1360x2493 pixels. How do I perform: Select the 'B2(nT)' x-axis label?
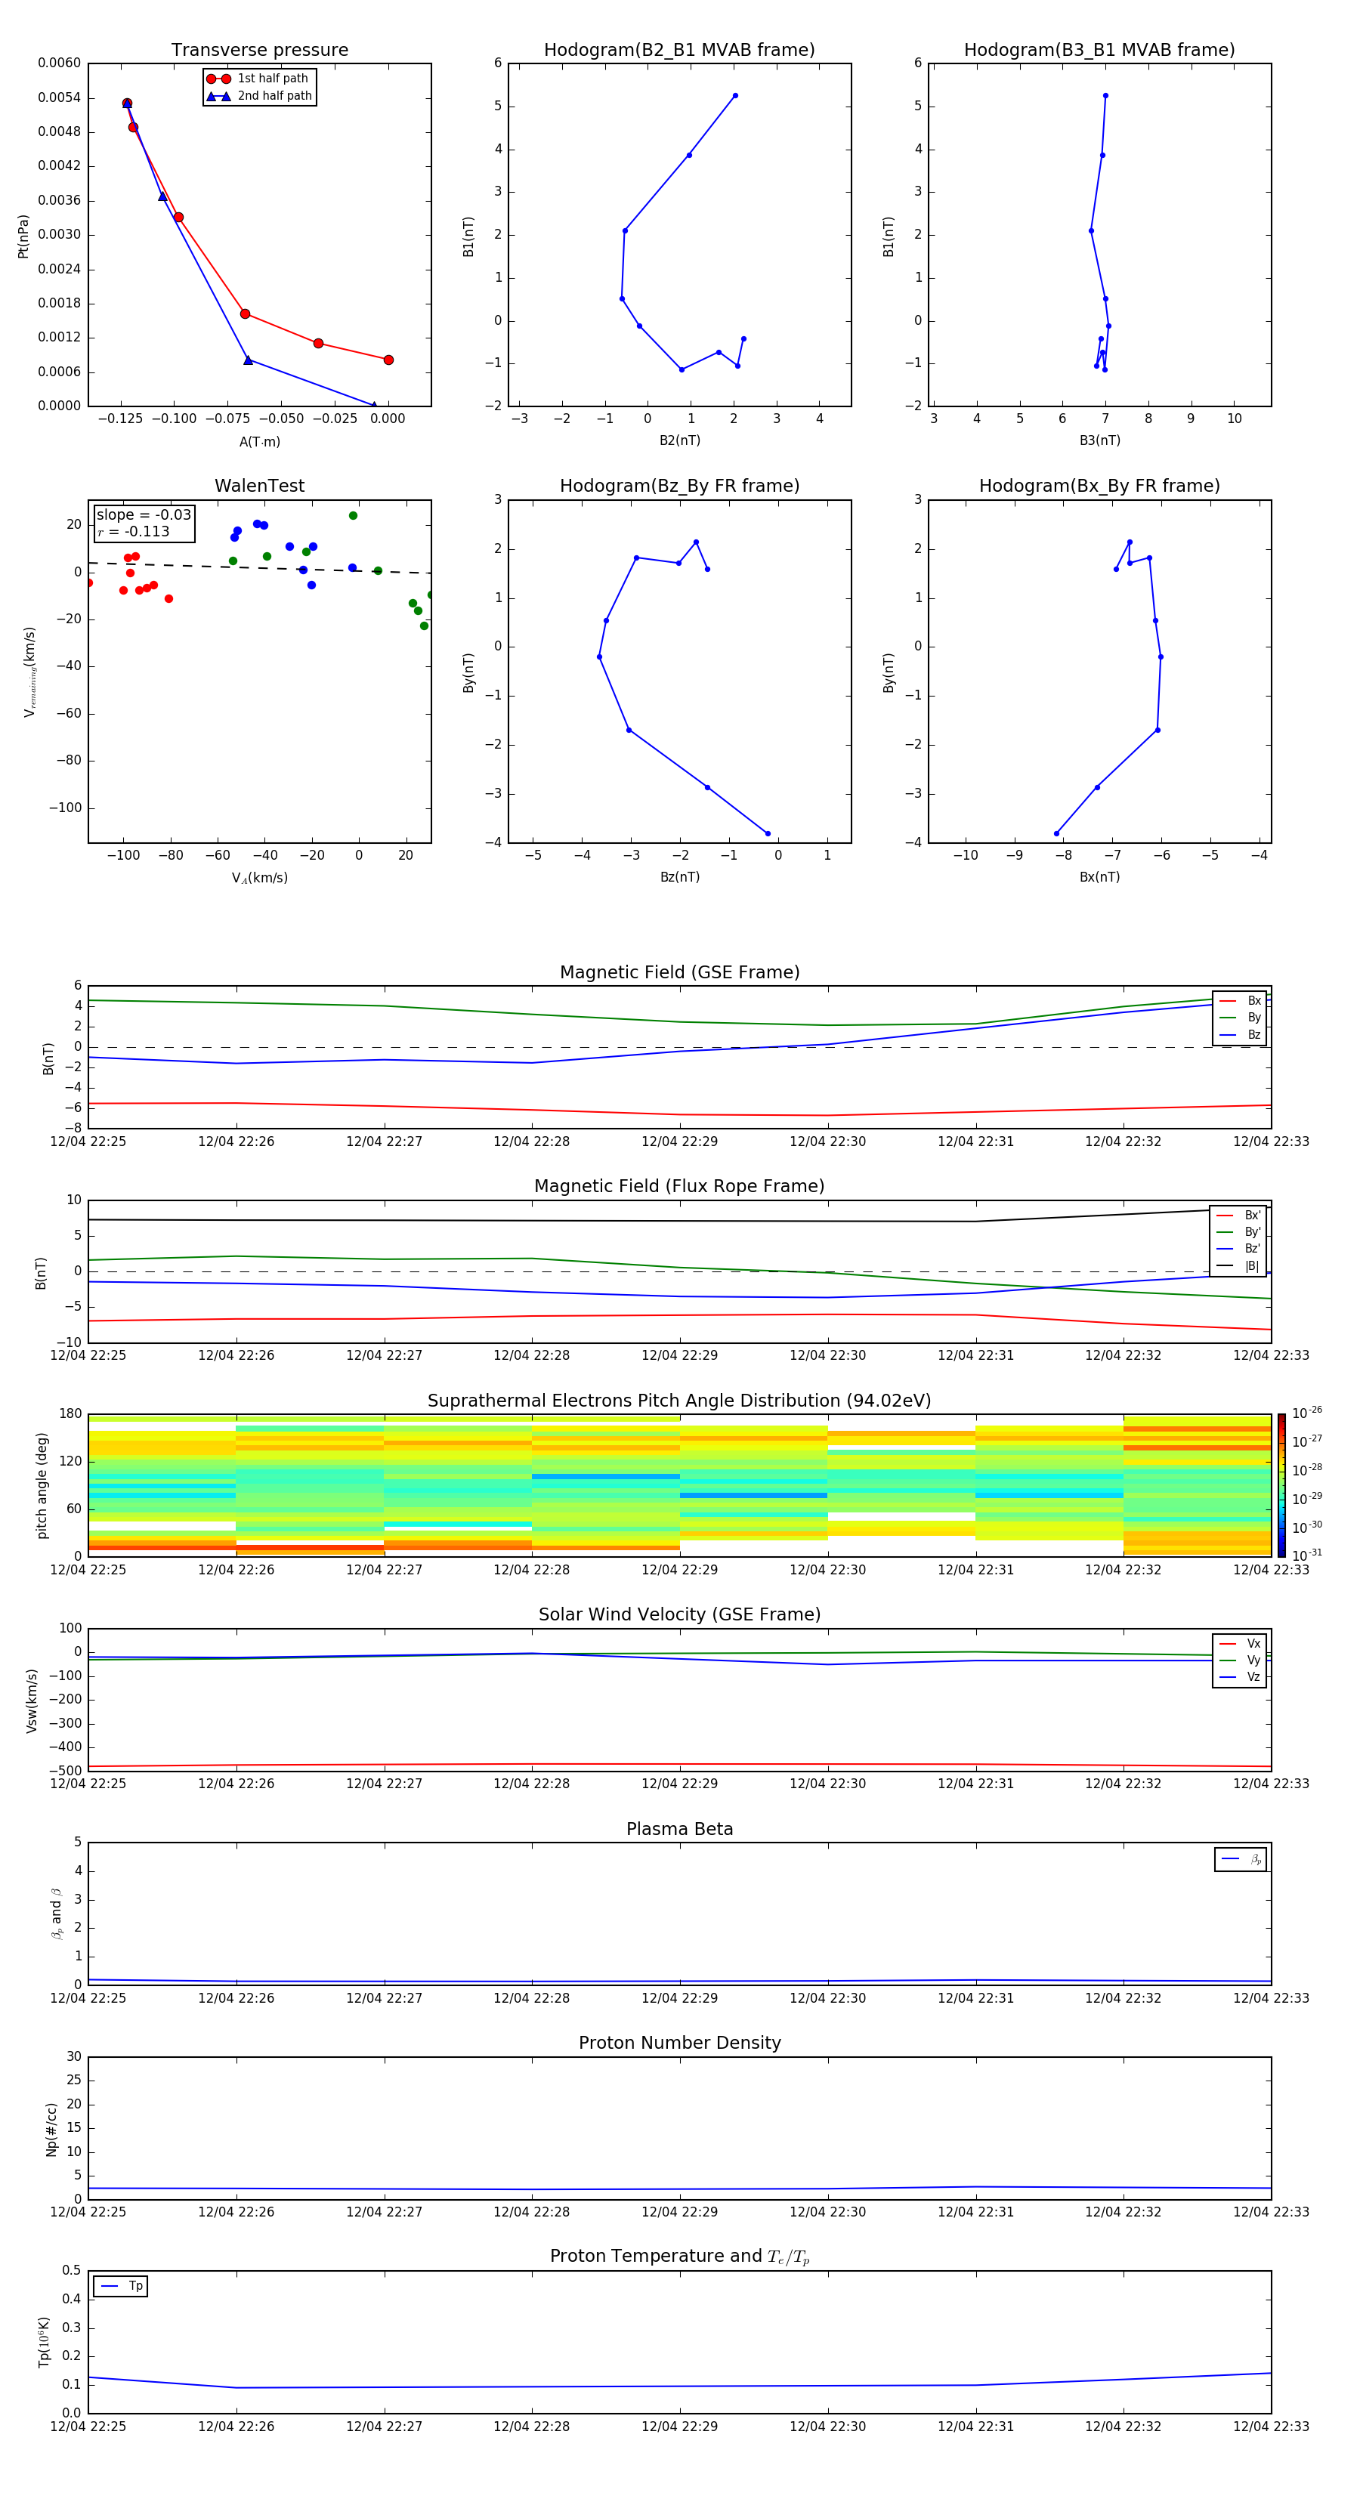679,441
